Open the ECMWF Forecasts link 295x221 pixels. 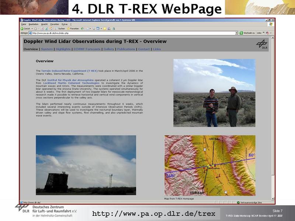[x=87, y=49]
